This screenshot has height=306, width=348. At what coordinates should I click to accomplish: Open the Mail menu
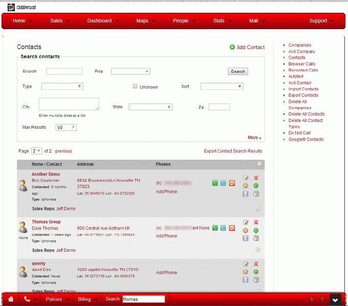(x=257, y=20)
